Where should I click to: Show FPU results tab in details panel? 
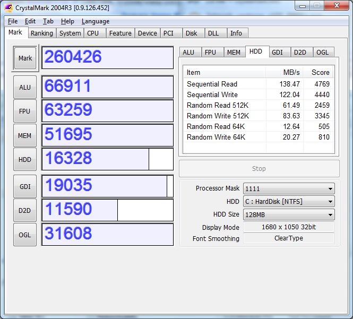212,52
